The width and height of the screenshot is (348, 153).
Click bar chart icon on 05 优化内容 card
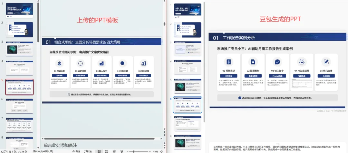coord(144,63)
